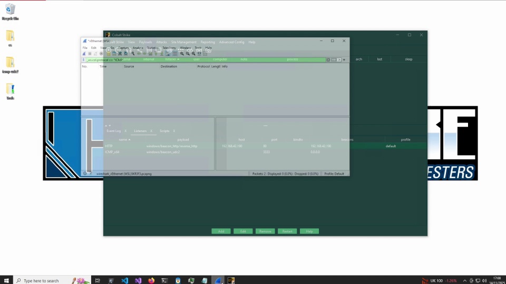Image resolution: width=506 pixels, height=284 pixels.
Task: Open Cobalt Strike Advanced Config menu
Action: 231,42
